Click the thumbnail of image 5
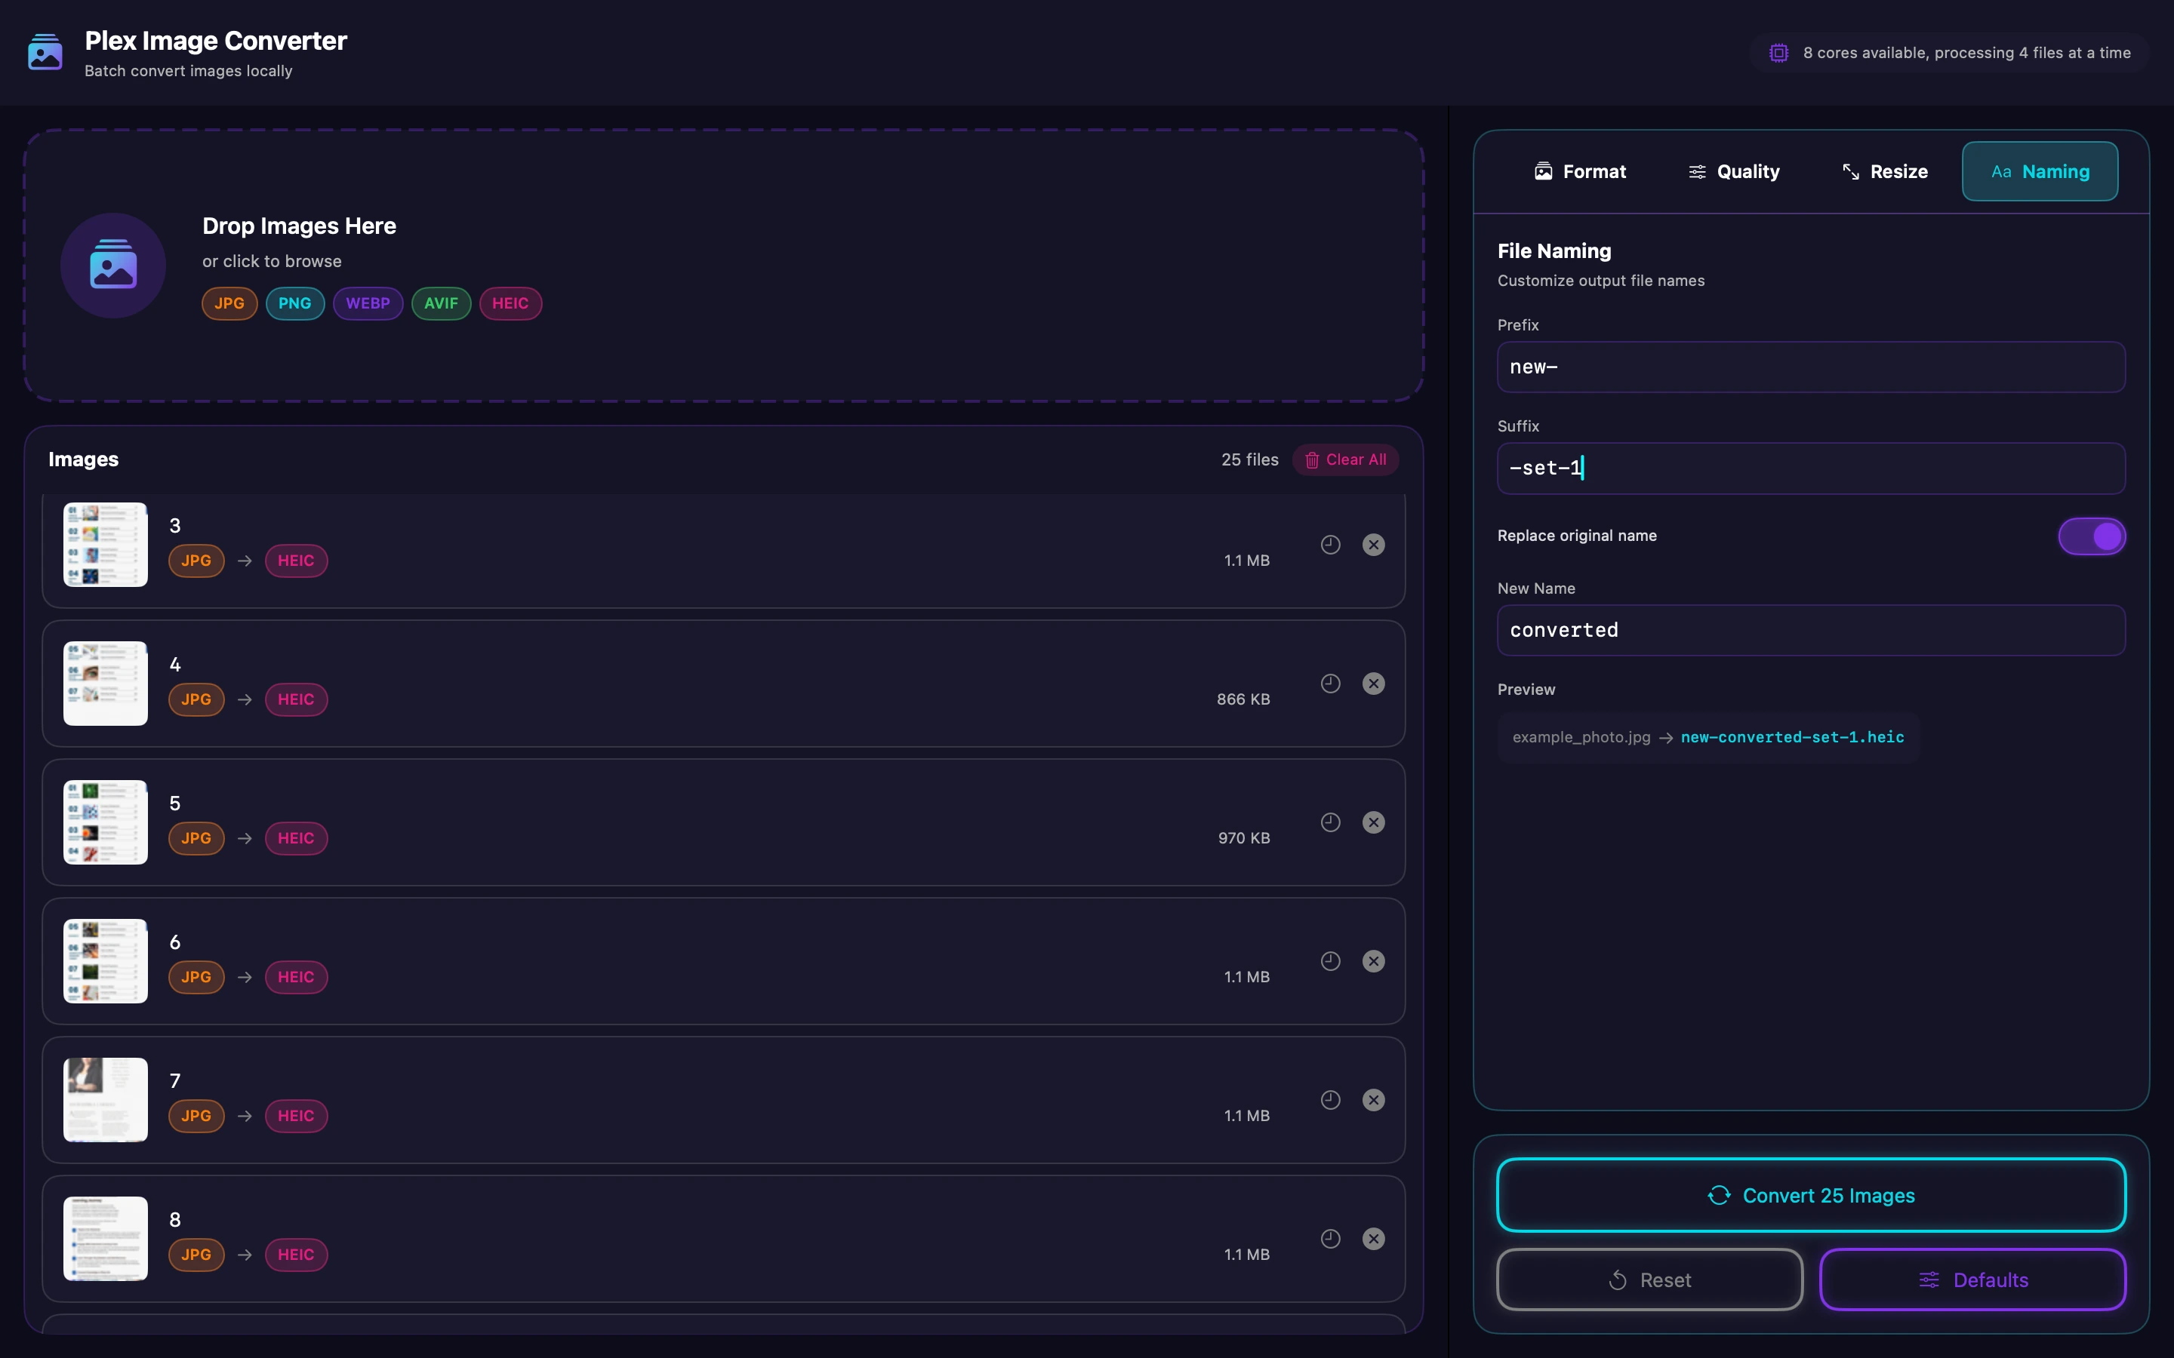This screenshot has width=2174, height=1358. (104, 822)
